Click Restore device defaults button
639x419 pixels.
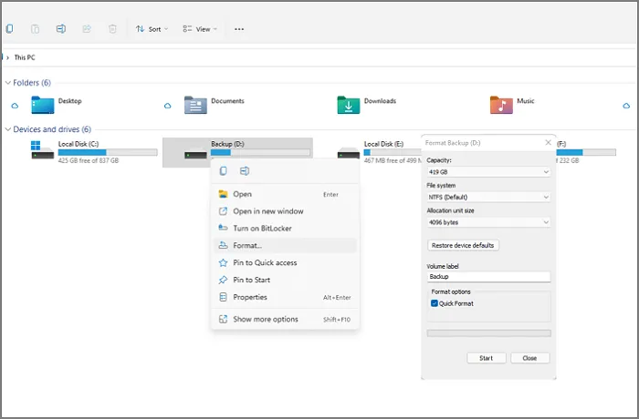pyautogui.click(x=463, y=246)
